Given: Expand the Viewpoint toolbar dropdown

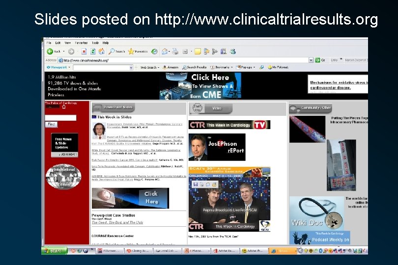Looking at the screenshot, I should (69, 67).
